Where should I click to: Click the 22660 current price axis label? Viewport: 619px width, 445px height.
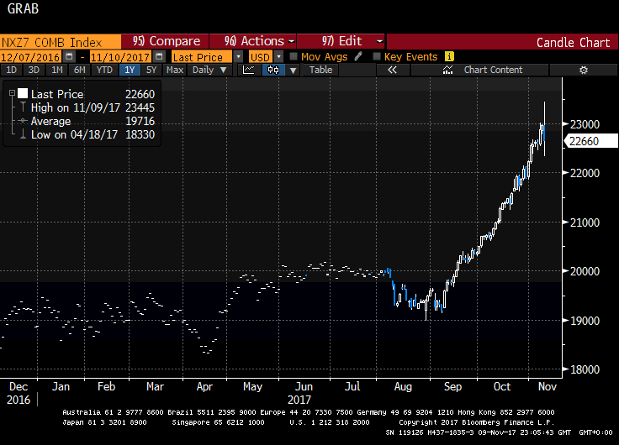590,141
